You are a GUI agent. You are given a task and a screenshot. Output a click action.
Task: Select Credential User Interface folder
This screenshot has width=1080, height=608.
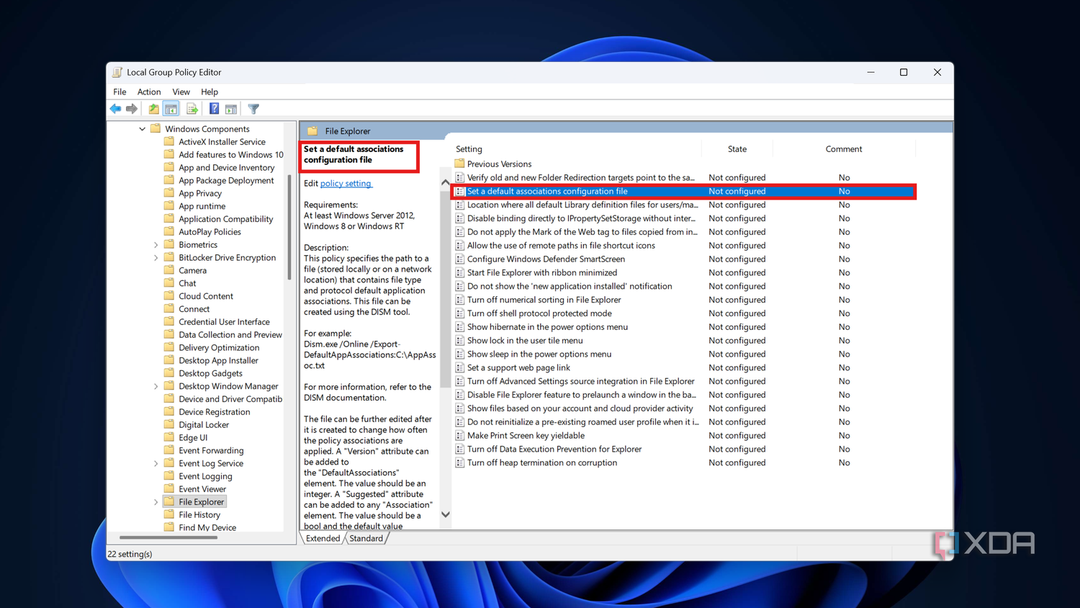point(224,322)
